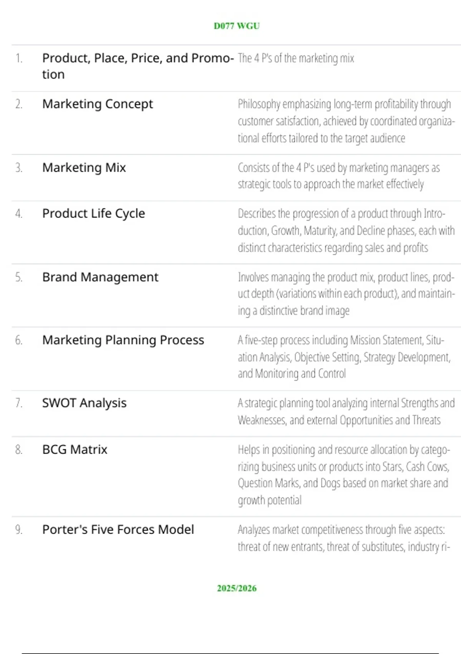Image resolution: width=461 pixels, height=654 pixels.
Task: Select the term Product, Place, Price, and Promotion
Action: tap(138, 66)
